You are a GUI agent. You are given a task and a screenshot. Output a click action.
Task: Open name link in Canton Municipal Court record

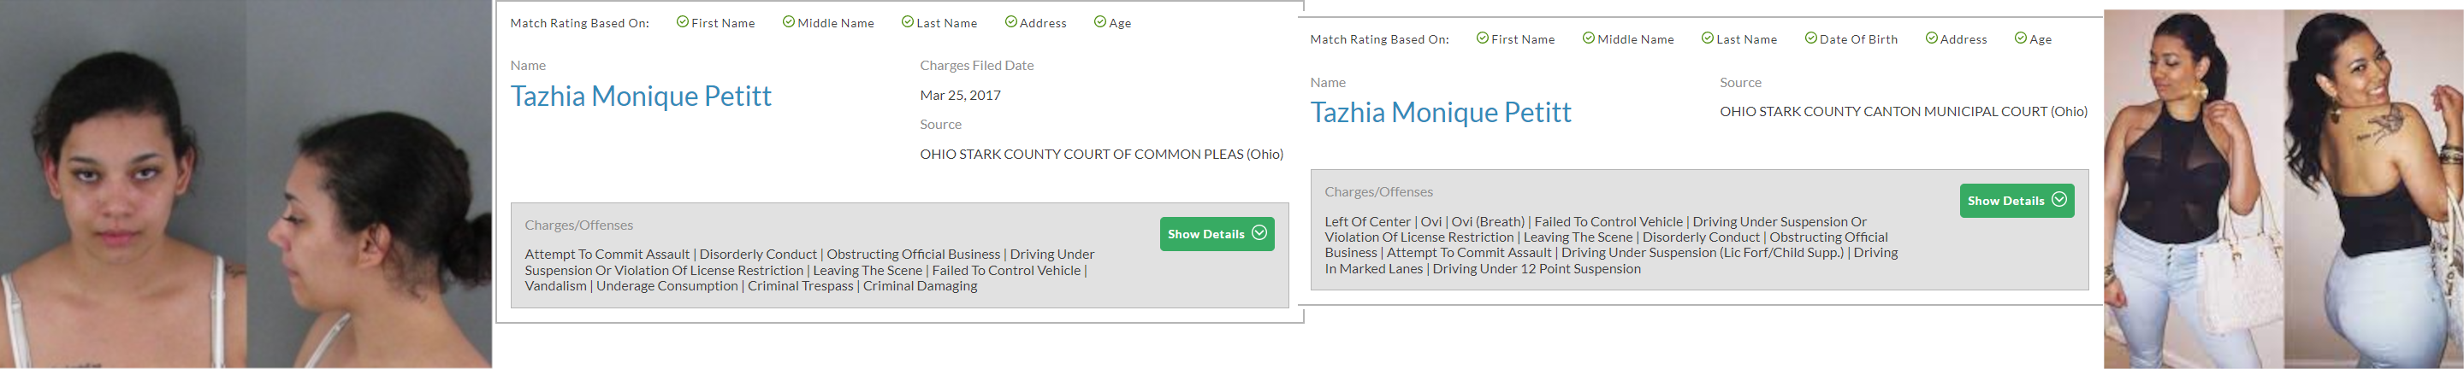(1440, 113)
